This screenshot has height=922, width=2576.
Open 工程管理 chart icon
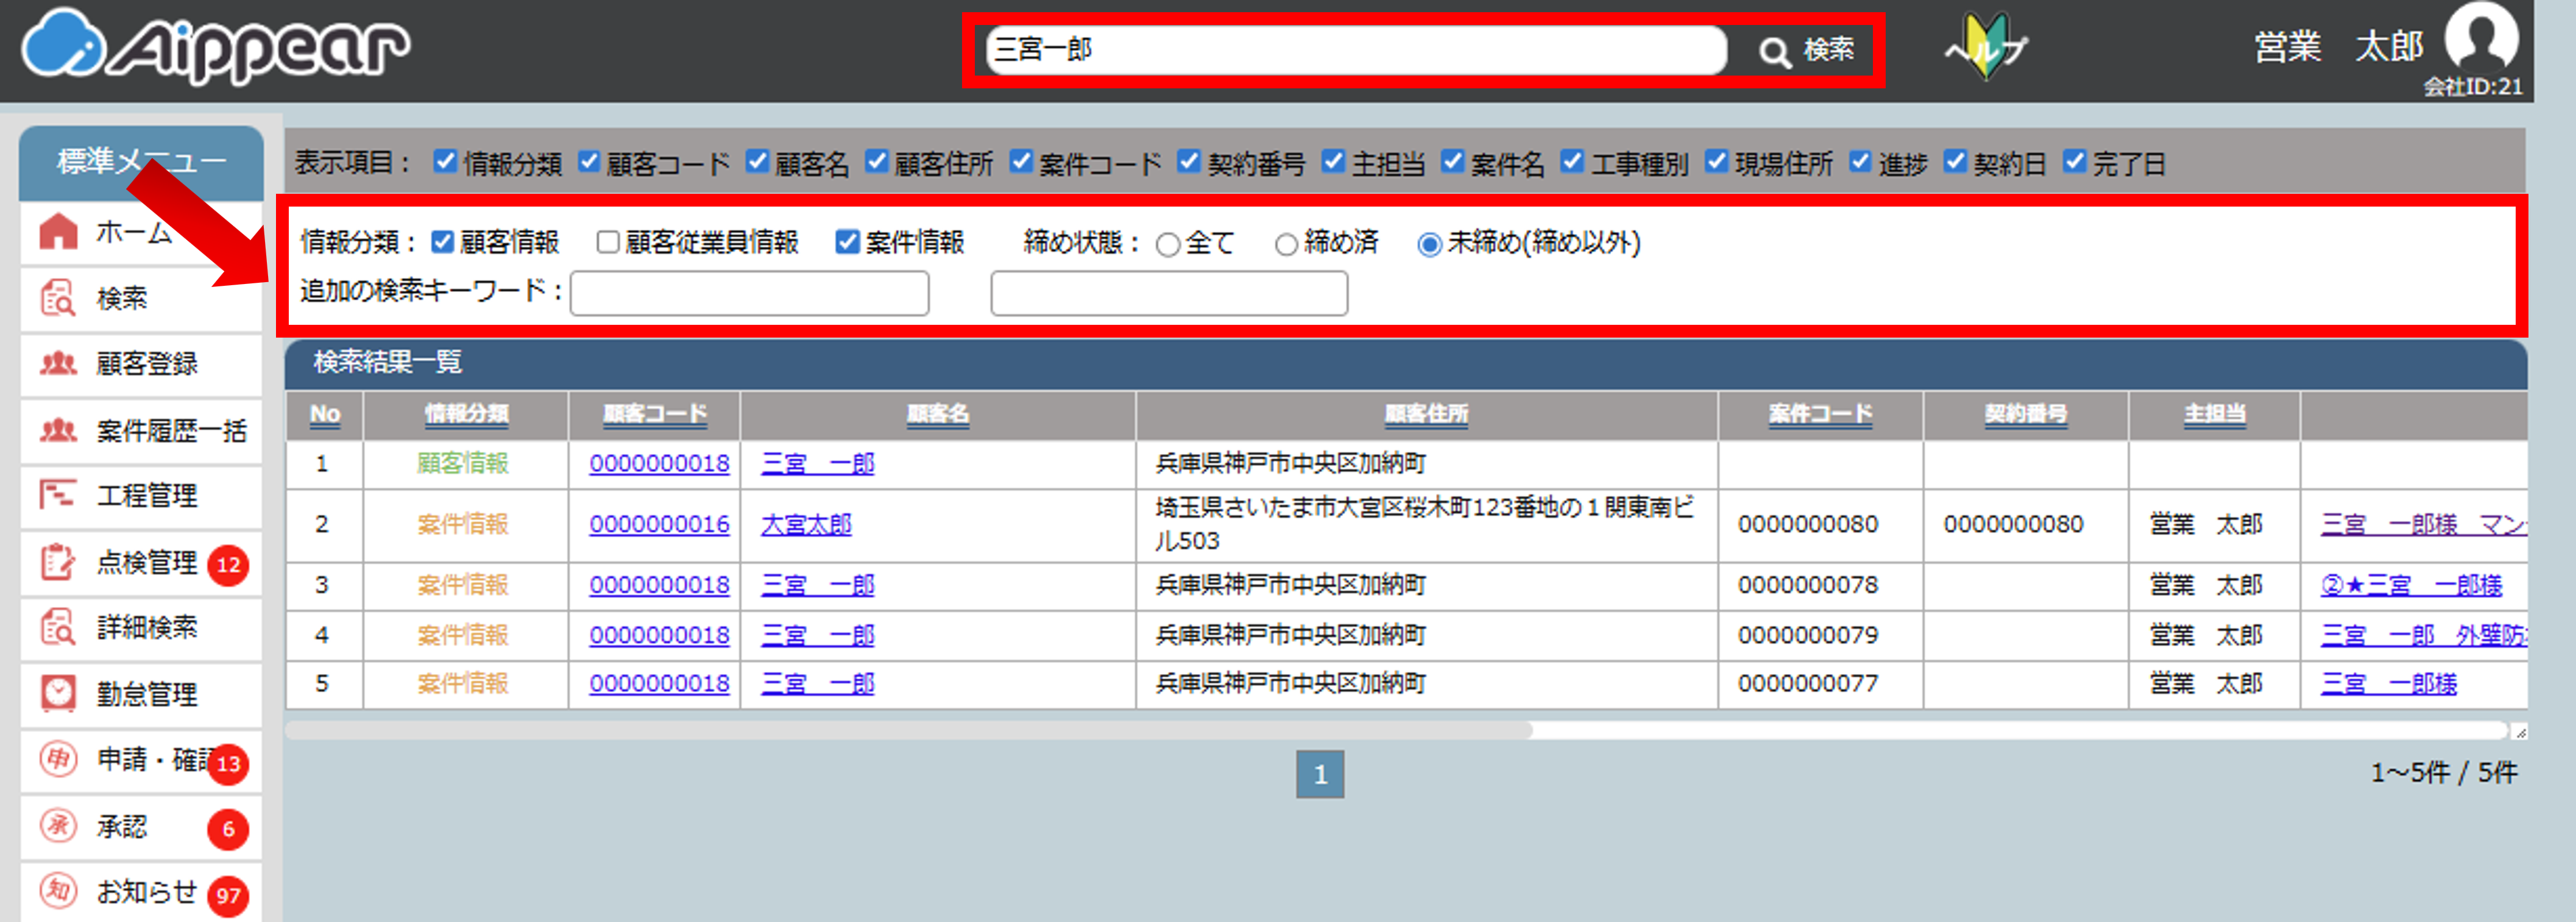coord(58,495)
